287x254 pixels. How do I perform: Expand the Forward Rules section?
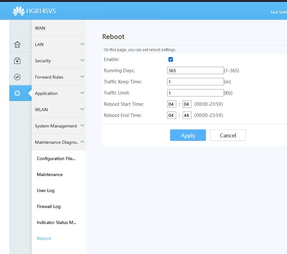click(59, 77)
